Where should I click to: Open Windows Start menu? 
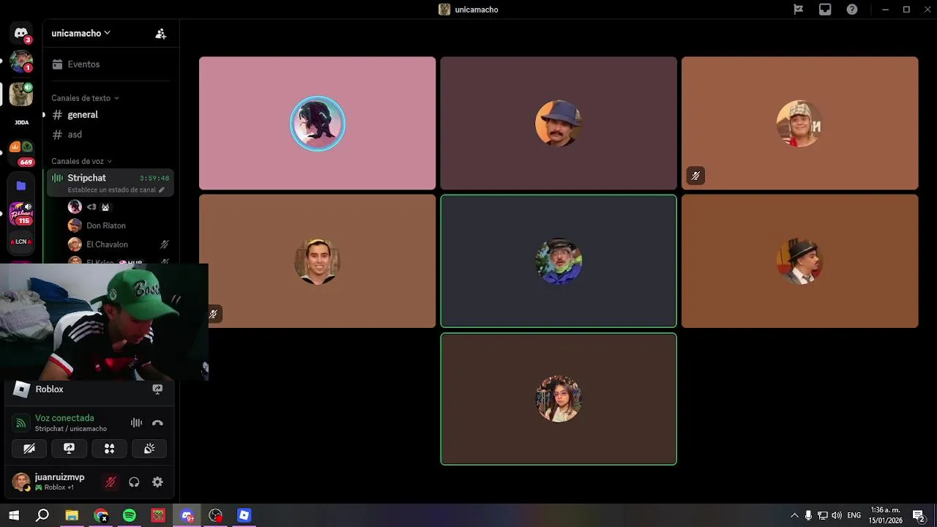tap(14, 515)
